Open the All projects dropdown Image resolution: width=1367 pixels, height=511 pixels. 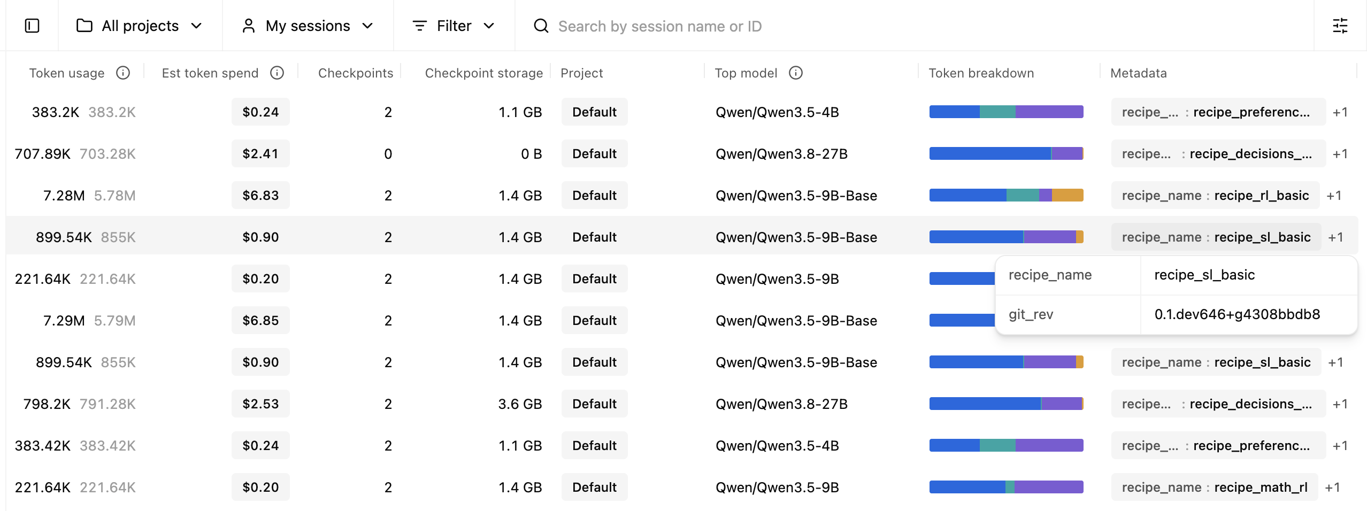140,26
